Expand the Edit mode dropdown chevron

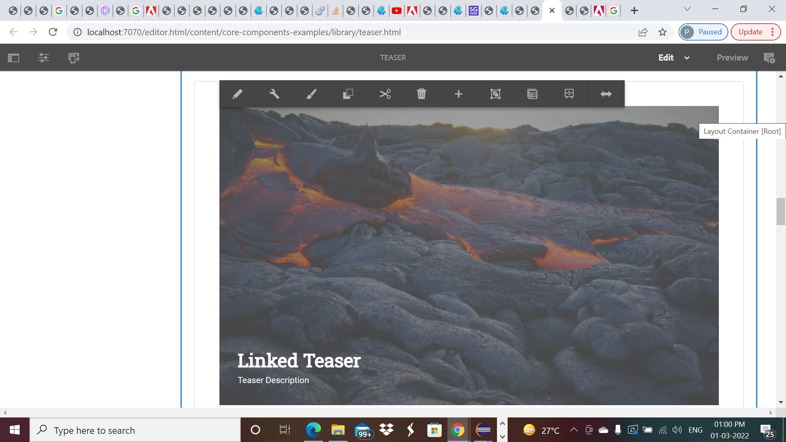[687, 58]
